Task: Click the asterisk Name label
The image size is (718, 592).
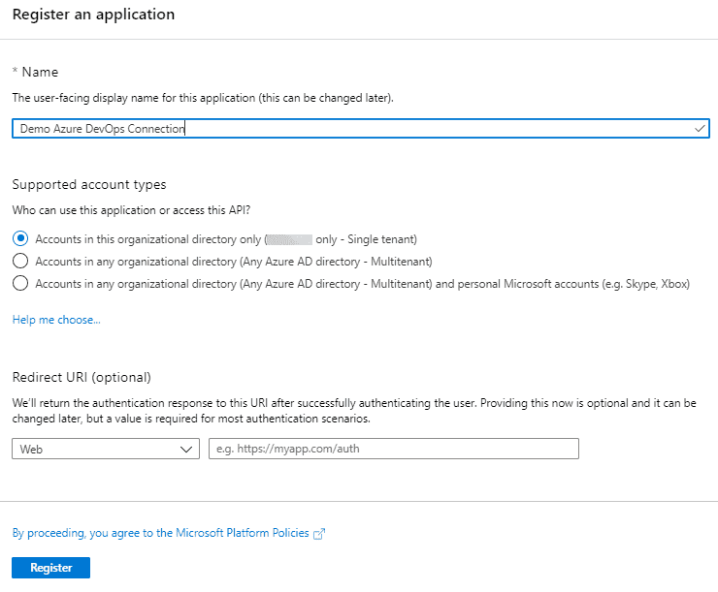Action: click(35, 72)
